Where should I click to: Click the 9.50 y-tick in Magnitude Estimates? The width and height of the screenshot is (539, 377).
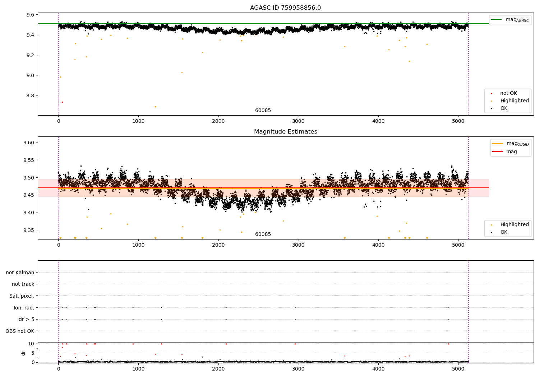click(x=29, y=178)
